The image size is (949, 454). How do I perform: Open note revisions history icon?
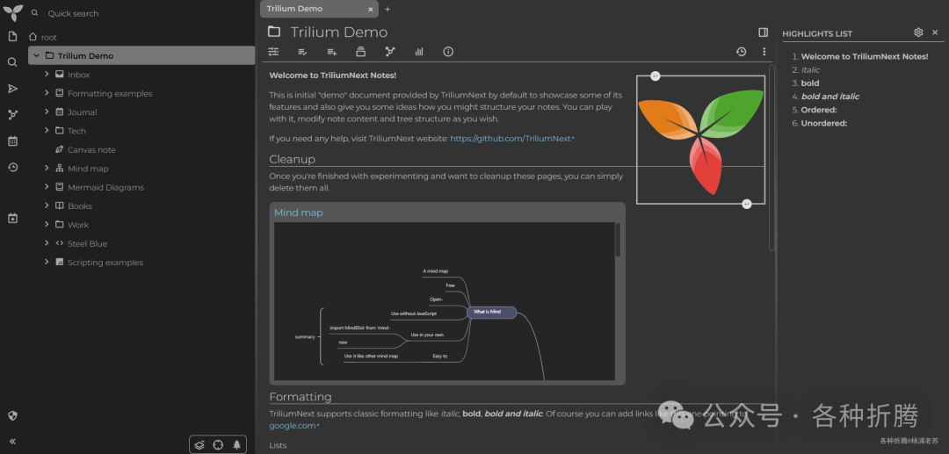pos(741,52)
